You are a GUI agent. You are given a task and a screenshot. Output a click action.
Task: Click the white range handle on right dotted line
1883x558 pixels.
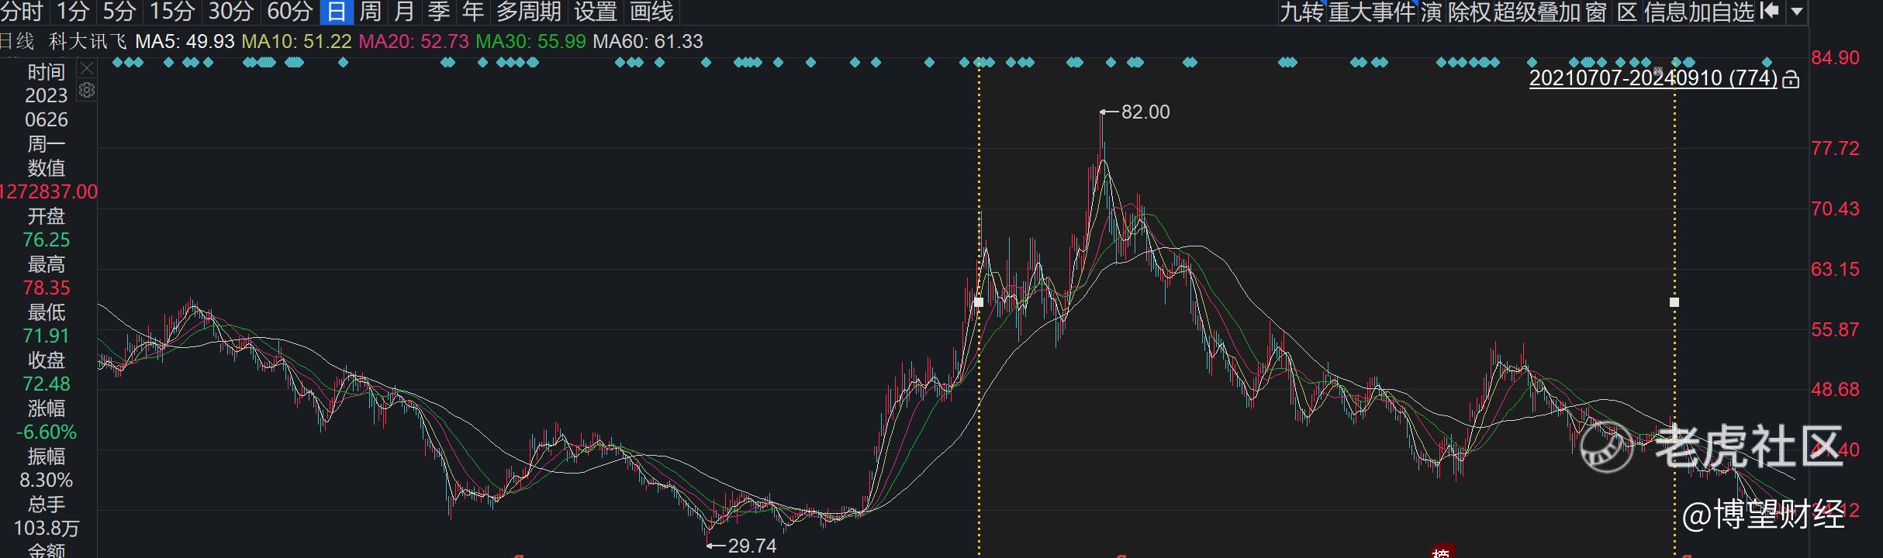(x=1674, y=302)
